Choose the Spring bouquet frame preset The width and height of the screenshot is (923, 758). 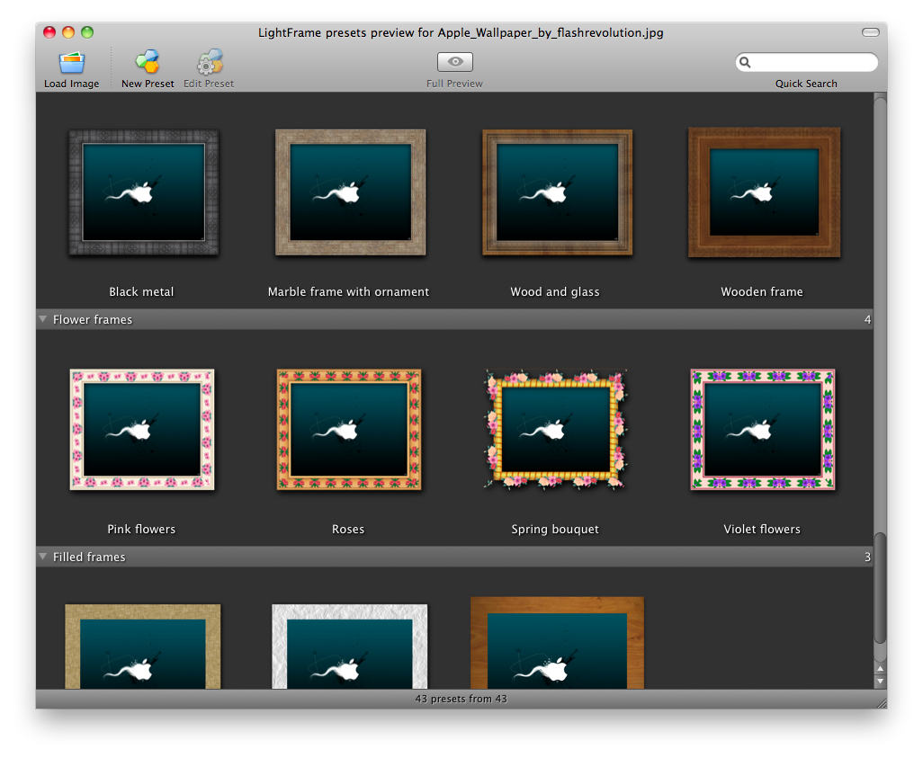(x=556, y=430)
